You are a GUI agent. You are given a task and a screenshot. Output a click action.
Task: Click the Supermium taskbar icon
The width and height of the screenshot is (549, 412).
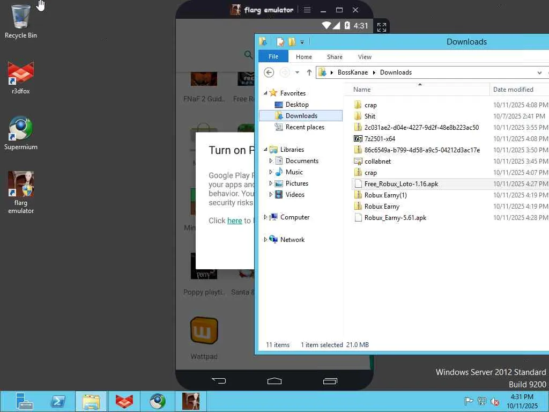pos(157,401)
